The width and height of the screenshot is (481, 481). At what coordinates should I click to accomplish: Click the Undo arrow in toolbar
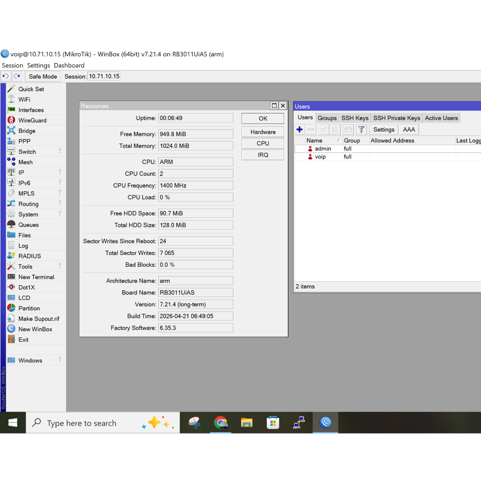tap(6, 76)
